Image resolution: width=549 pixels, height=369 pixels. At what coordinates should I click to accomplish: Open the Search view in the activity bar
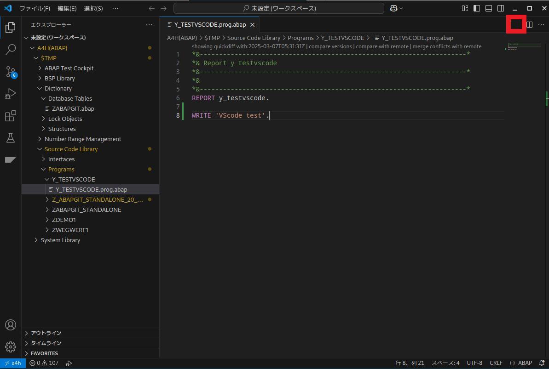point(11,50)
